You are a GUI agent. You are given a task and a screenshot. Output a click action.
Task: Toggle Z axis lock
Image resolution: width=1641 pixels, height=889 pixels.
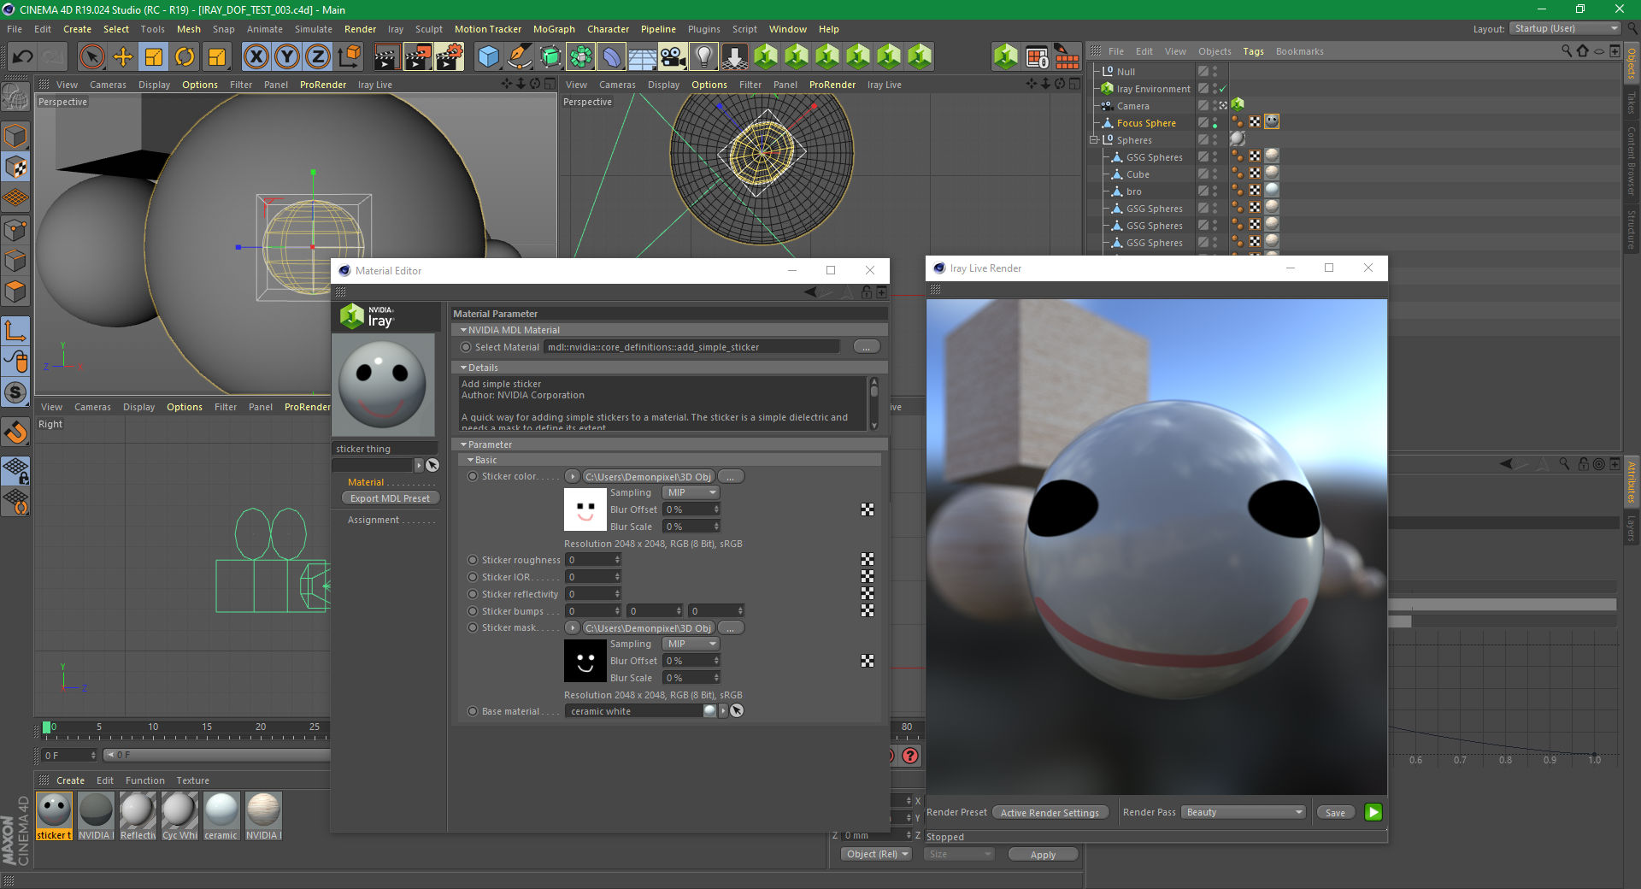coord(318,57)
